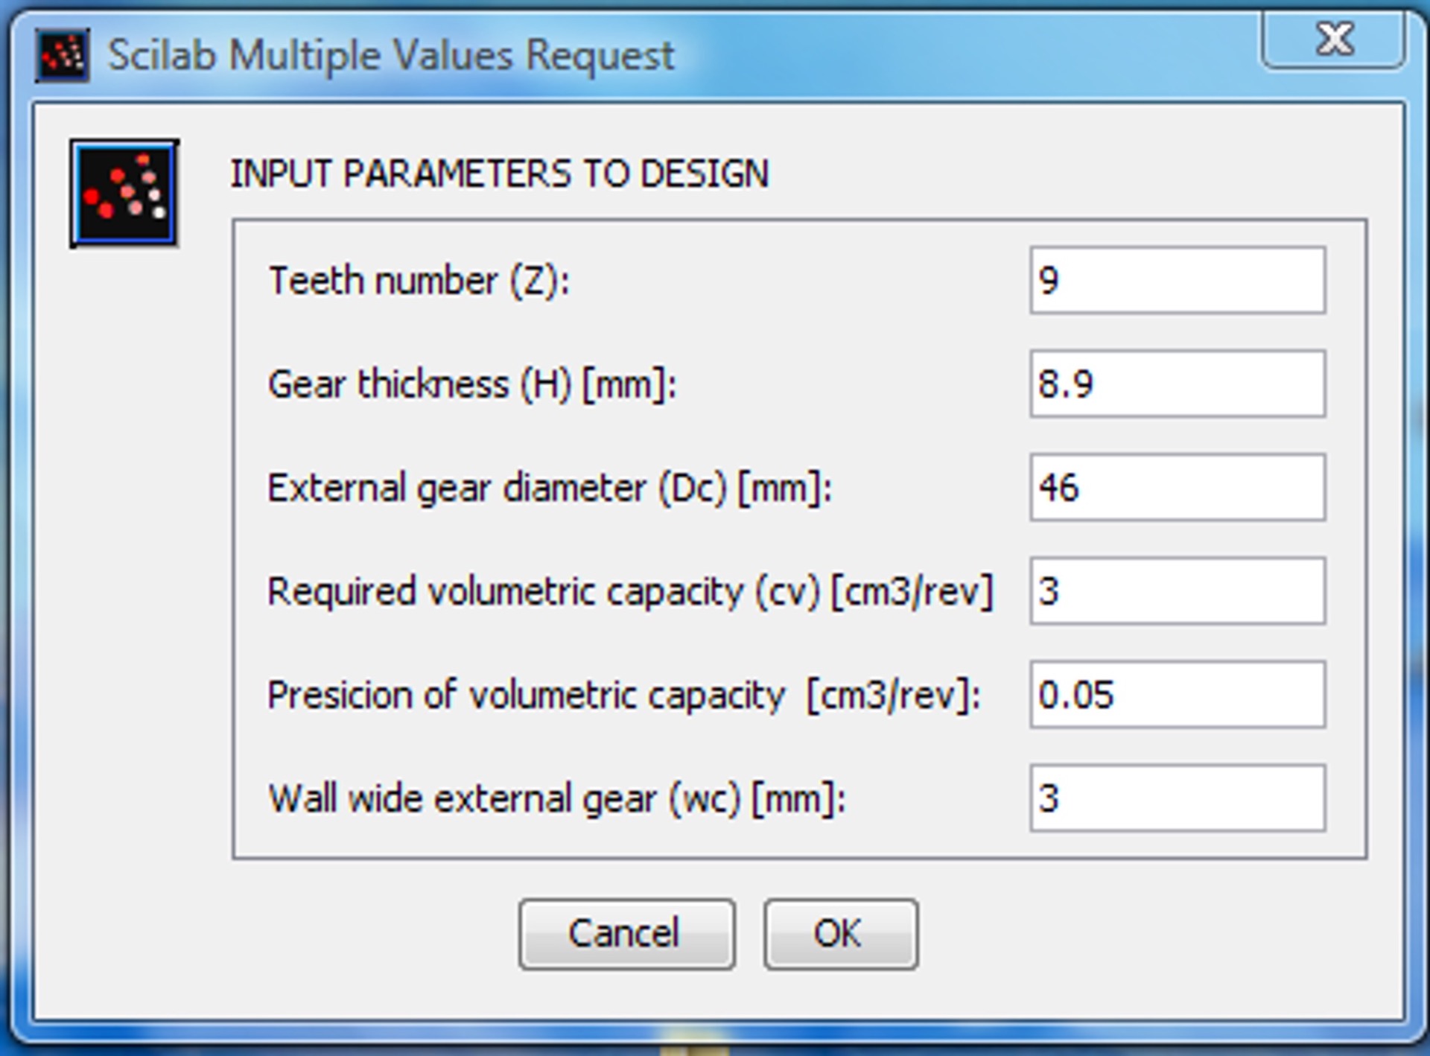This screenshot has width=1430, height=1056.
Task: Focus the Gear thickness (H) value field
Action: tap(1177, 384)
